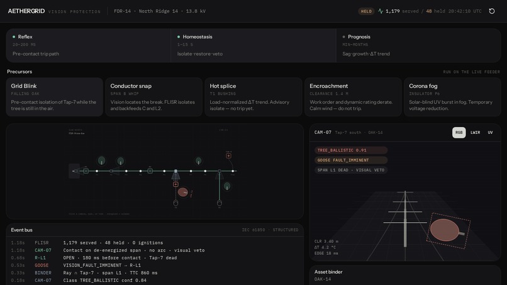Click the IEC 61850 · STRUCTURED label
Screen dimensions: 507x285
click(x=270, y=230)
